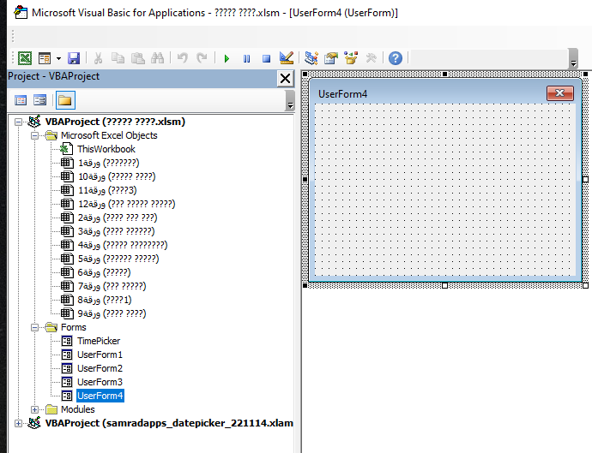This screenshot has height=453, width=592.
Task: Run the macro with the green play icon
Action: [227, 58]
